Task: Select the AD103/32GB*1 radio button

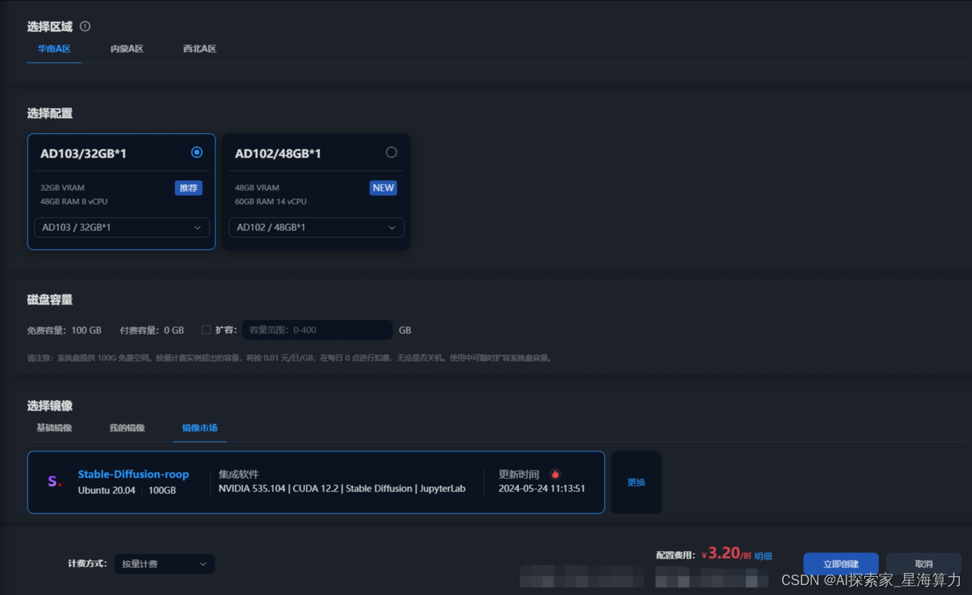Action: pyautogui.click(x=197, y=152)
